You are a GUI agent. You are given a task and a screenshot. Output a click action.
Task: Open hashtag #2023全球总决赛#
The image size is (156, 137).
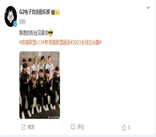pyautogui.click(x=86, y=43)
